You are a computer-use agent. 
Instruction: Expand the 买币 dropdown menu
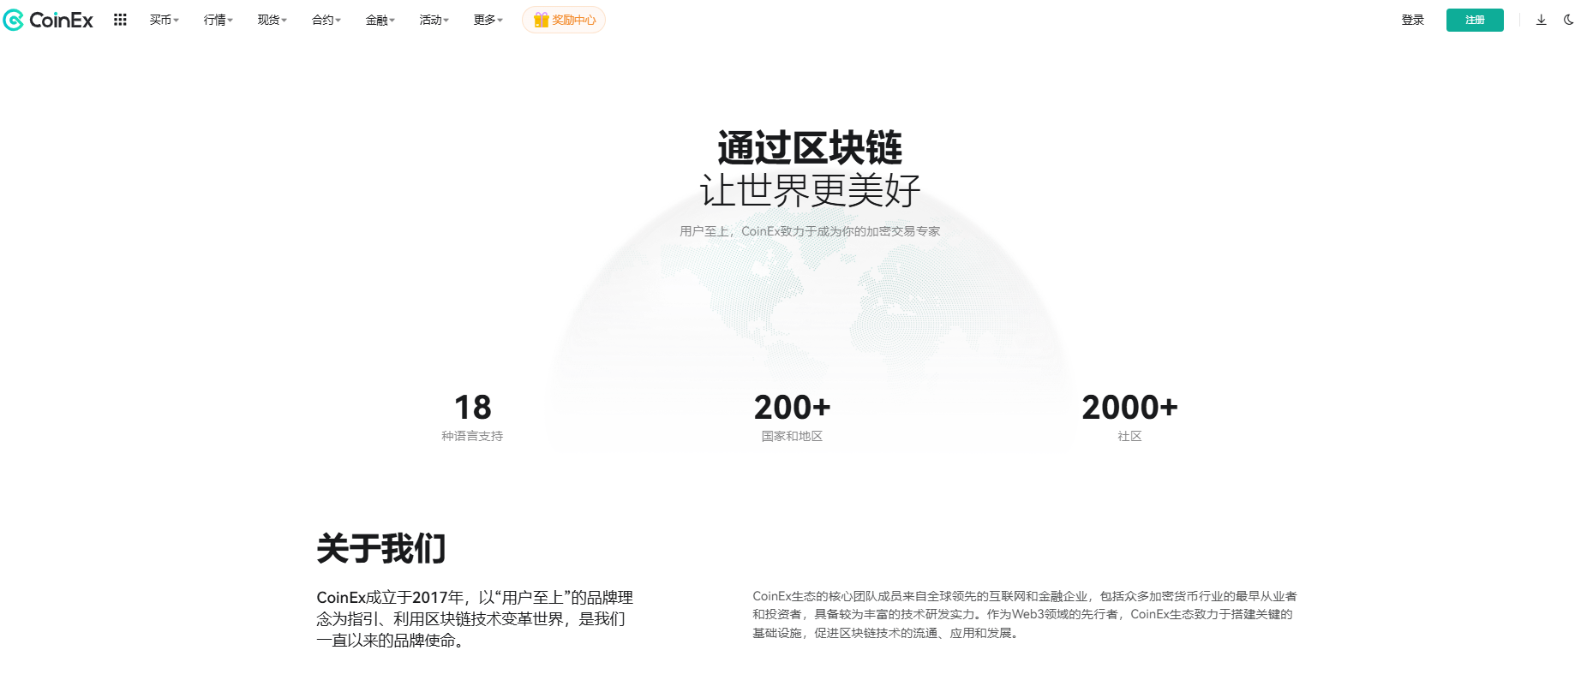pyautogui.click(x=164, y=20)
